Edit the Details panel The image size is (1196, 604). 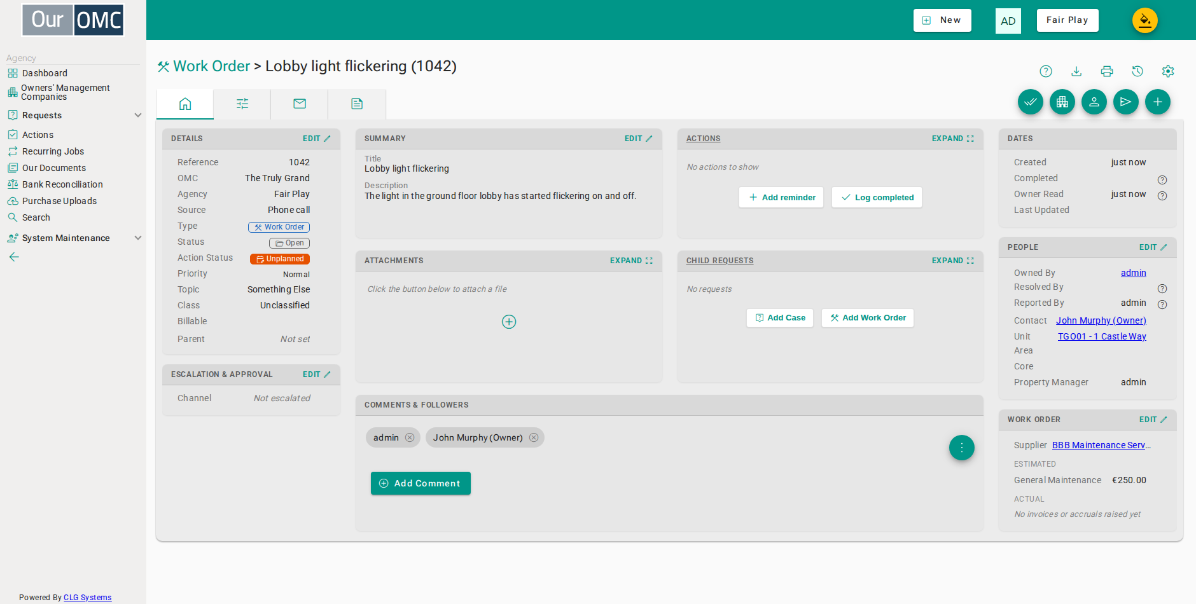click(316, 139)
